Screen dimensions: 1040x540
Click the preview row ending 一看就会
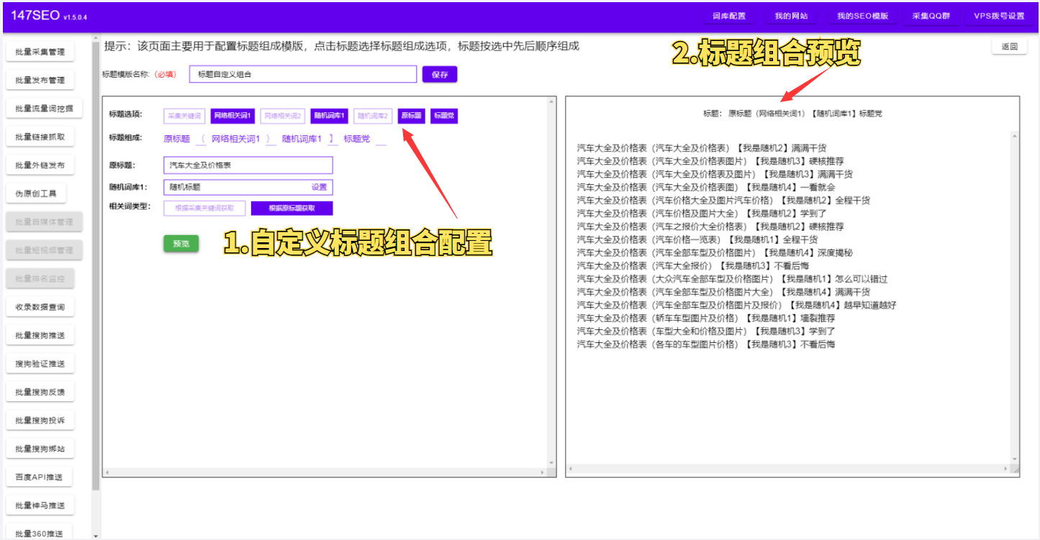coord(706,187)
